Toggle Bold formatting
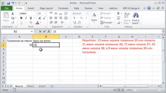The image size is (166, 93). point(21,18)
